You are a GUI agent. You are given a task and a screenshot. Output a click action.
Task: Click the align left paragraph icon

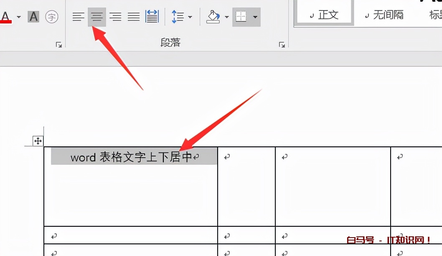click(x=78, y=17)
